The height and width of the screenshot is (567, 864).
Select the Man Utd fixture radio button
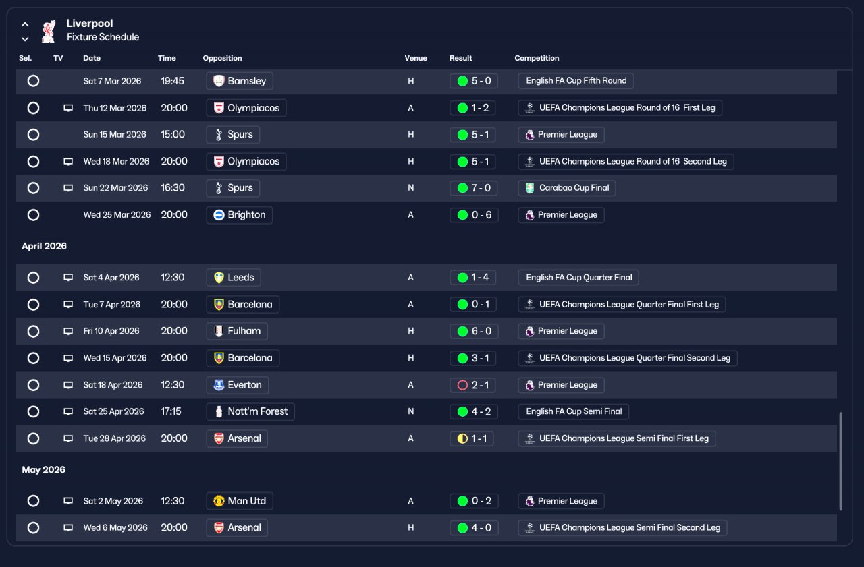(33, 501)
